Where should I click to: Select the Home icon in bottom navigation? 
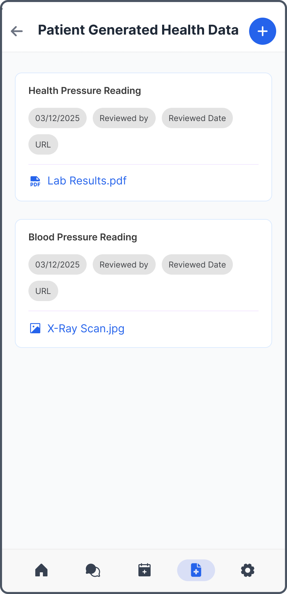coord(41,570)
